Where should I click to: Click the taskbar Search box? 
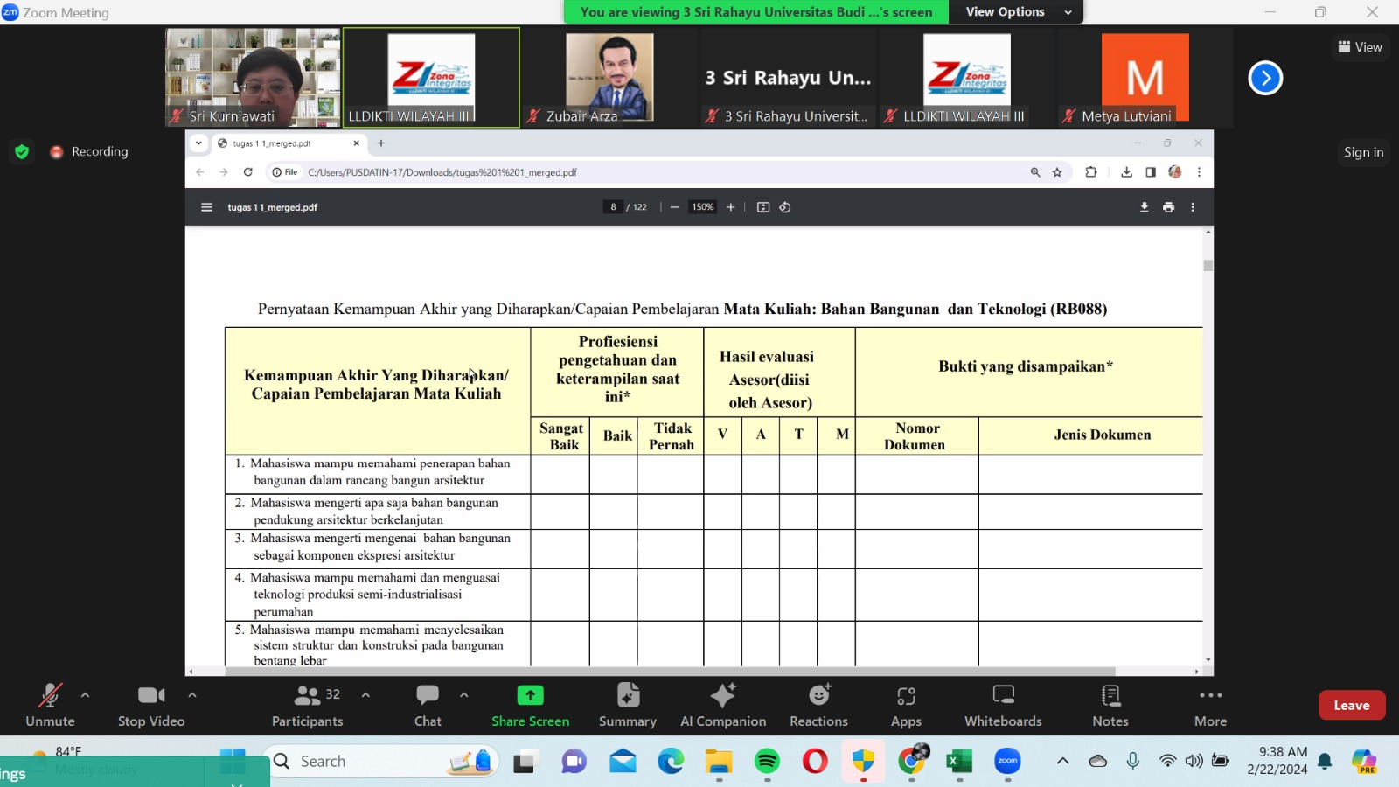point(381,762)
